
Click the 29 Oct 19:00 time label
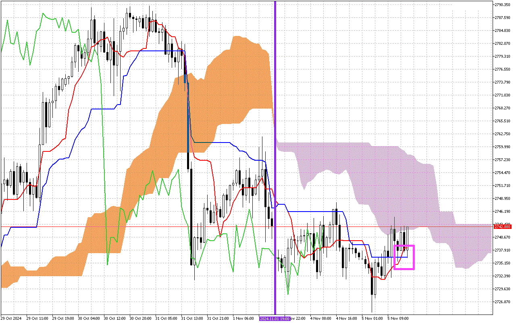(x=62, y=319)
